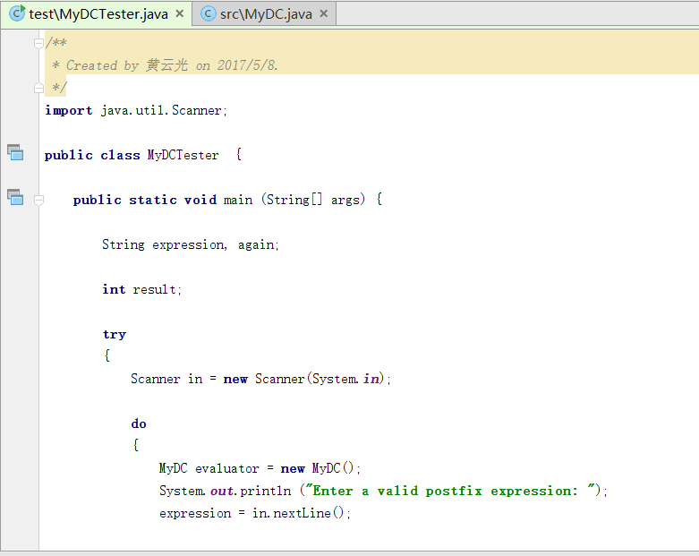The height and width of the screenshot is (556, 699).
Task: Click the gutter icon beside the main method line
Action: pos(15,197)
